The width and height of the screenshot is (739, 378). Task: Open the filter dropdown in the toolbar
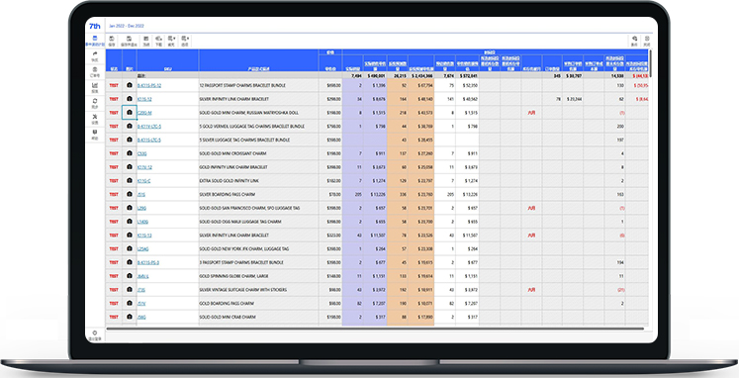[x=171, y=41]
